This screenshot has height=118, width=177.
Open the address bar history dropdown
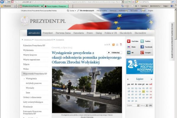pyautogui.click(x=122, y=2)
